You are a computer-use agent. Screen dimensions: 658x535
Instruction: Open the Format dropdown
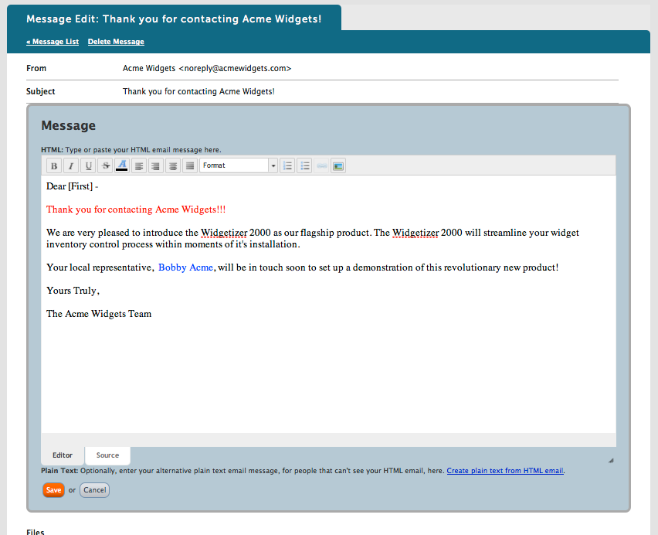[x=239, y=165]
